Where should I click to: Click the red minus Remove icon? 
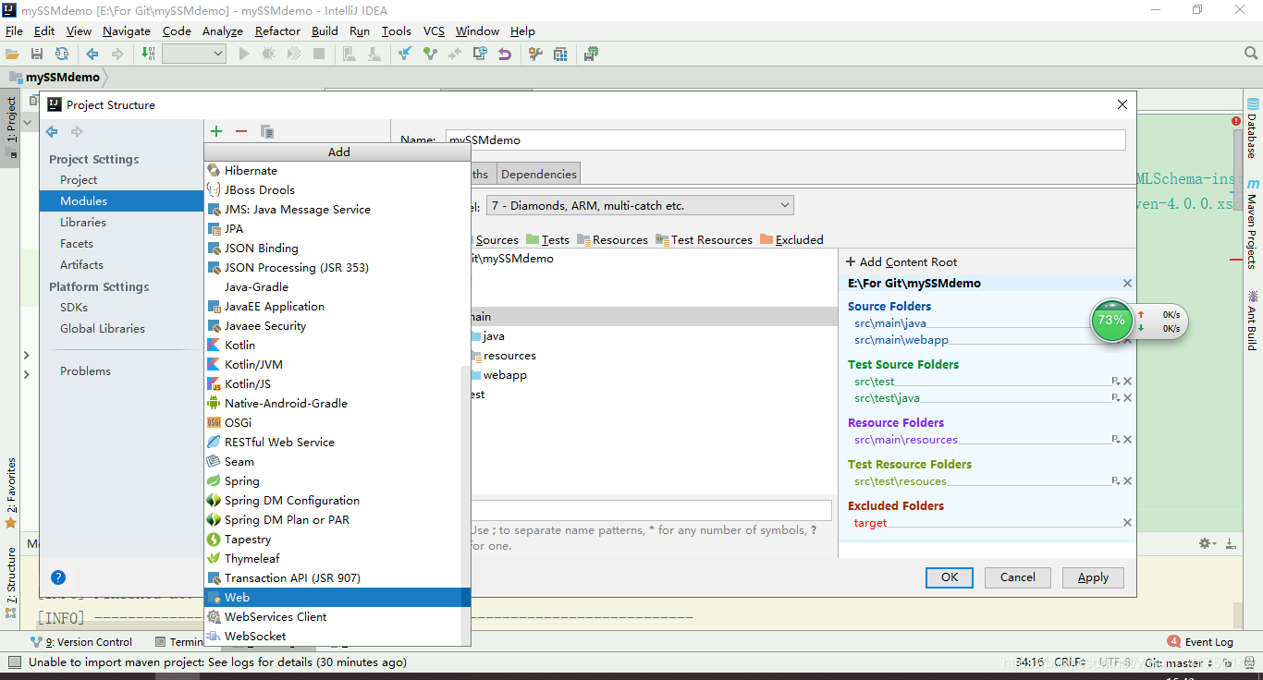(241, 132)
